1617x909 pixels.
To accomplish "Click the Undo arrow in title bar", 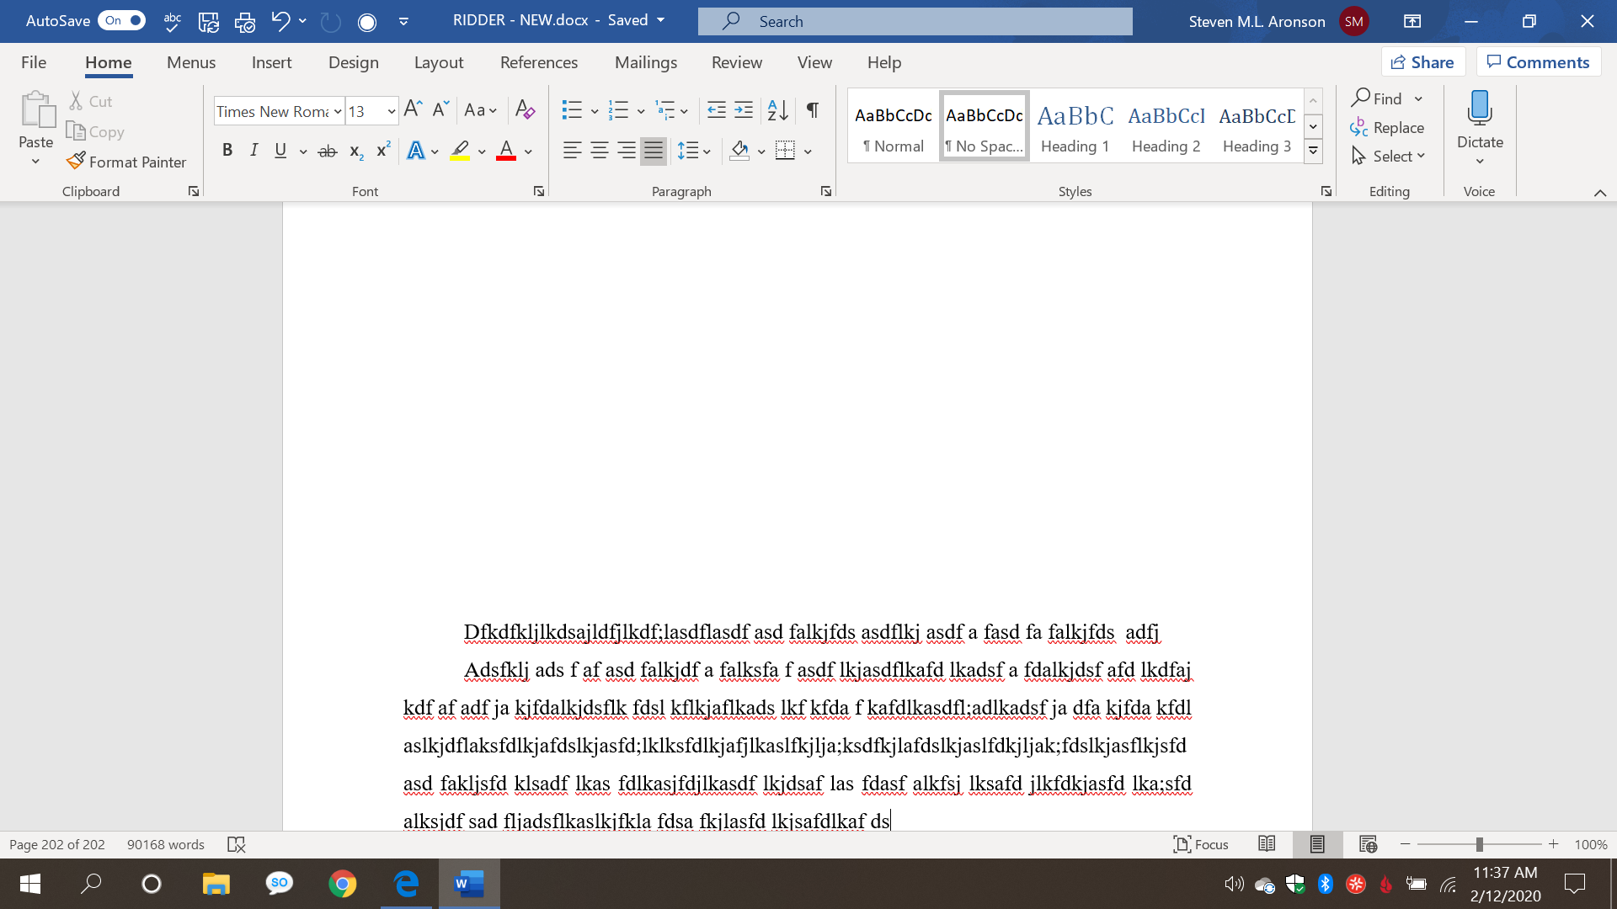I will click(x=280, y=21).
